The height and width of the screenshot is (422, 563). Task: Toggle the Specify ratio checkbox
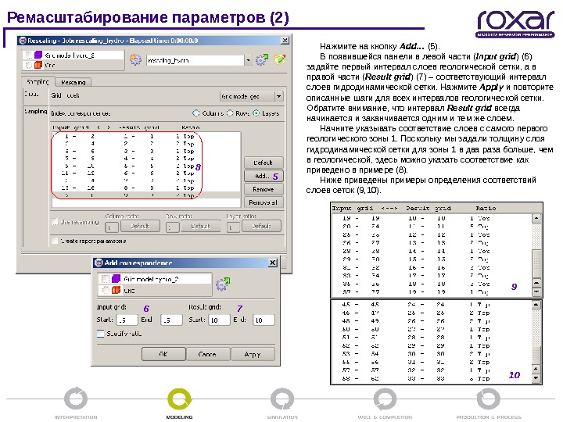[101, 334]
